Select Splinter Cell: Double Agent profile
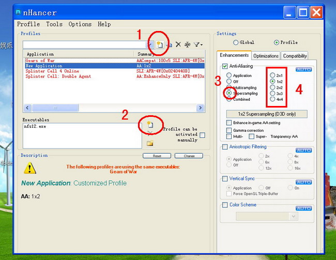The image size is (336, 260). pos(55,77)
